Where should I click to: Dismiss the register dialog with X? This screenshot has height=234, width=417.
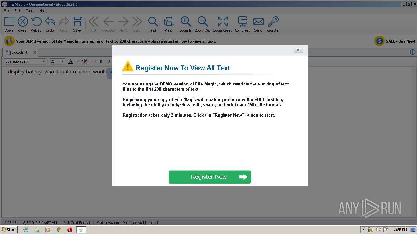298,50
